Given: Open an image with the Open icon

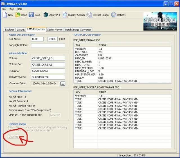Looking at the screenshot, I should (18, 15).
